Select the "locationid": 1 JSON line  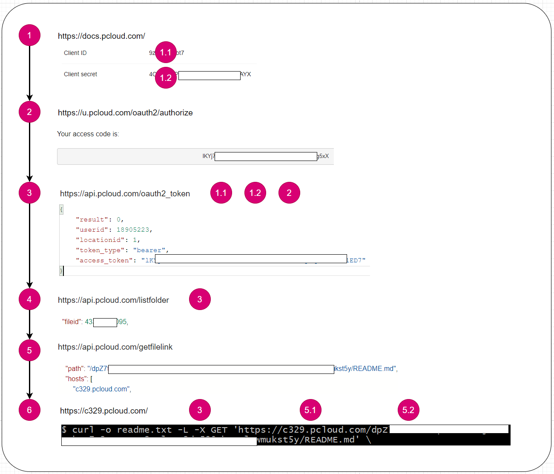(x=108, y=240)
